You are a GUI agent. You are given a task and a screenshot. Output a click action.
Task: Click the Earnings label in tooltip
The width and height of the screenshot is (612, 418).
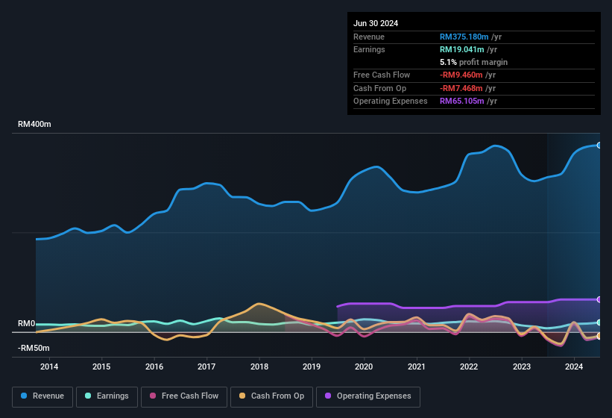click(x=369, y=49)
